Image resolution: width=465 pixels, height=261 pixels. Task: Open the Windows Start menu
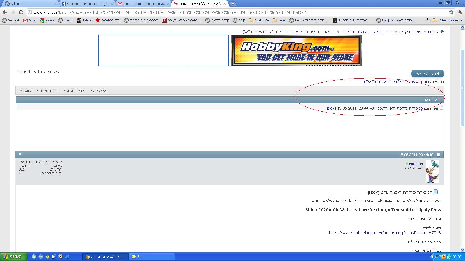[14, 257]
